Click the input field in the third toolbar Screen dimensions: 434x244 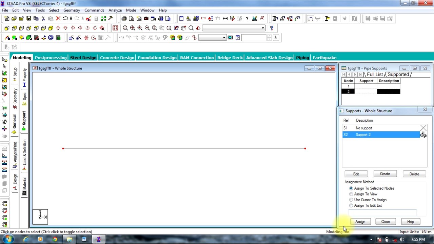(254, 38)
